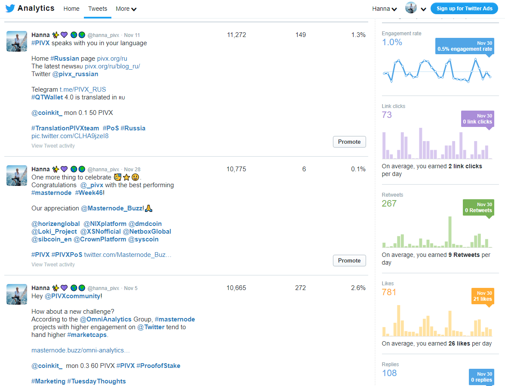Expand the More menu

[x=126, y=9]
